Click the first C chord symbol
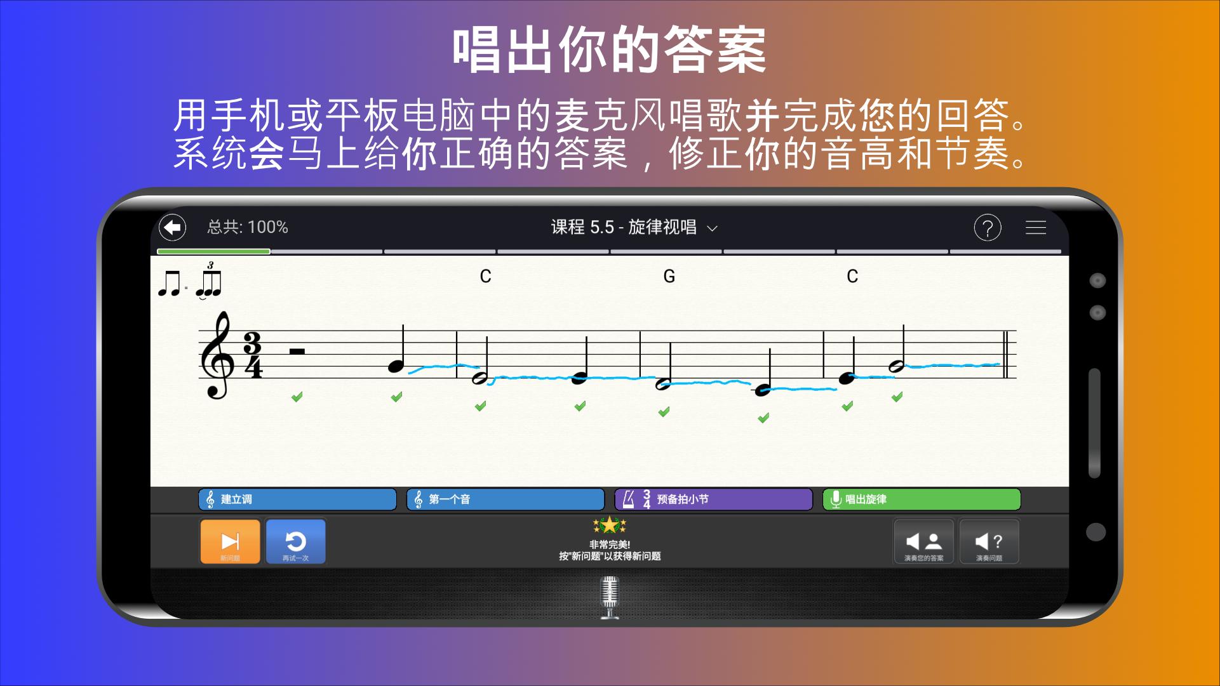1220x686 pixels. (x=485, y=276)
